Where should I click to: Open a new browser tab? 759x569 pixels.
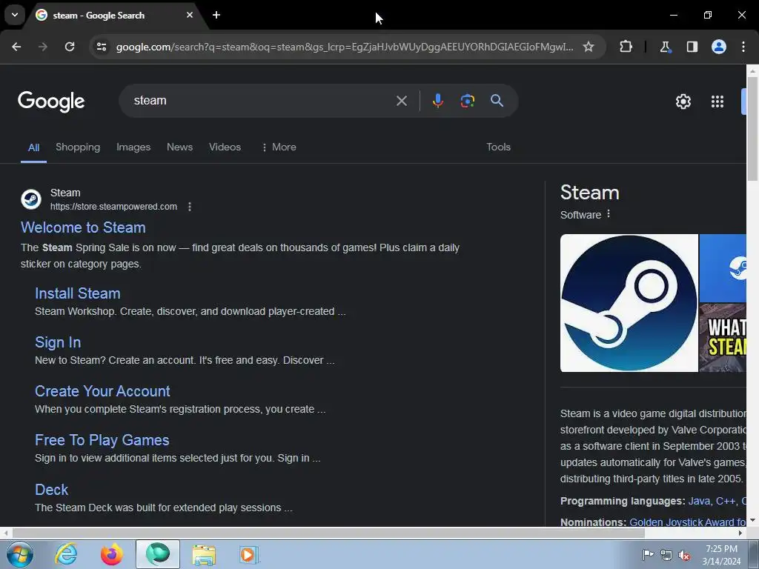pyautogui.click(x=216, y=15)
